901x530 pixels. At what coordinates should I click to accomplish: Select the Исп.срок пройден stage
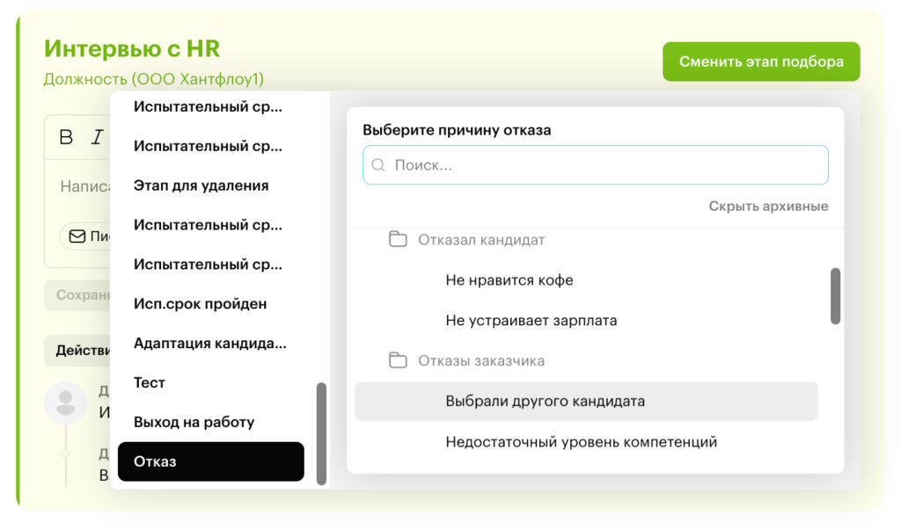(200, 304)
